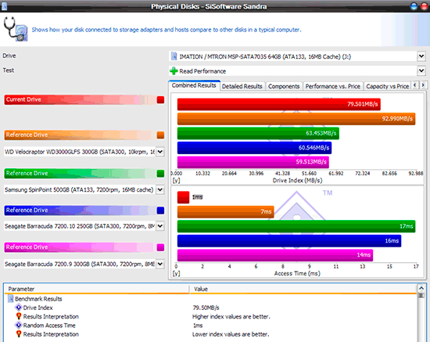
Task: Click the diamond icon beside Random Access Time
Action: pos(19,326)
